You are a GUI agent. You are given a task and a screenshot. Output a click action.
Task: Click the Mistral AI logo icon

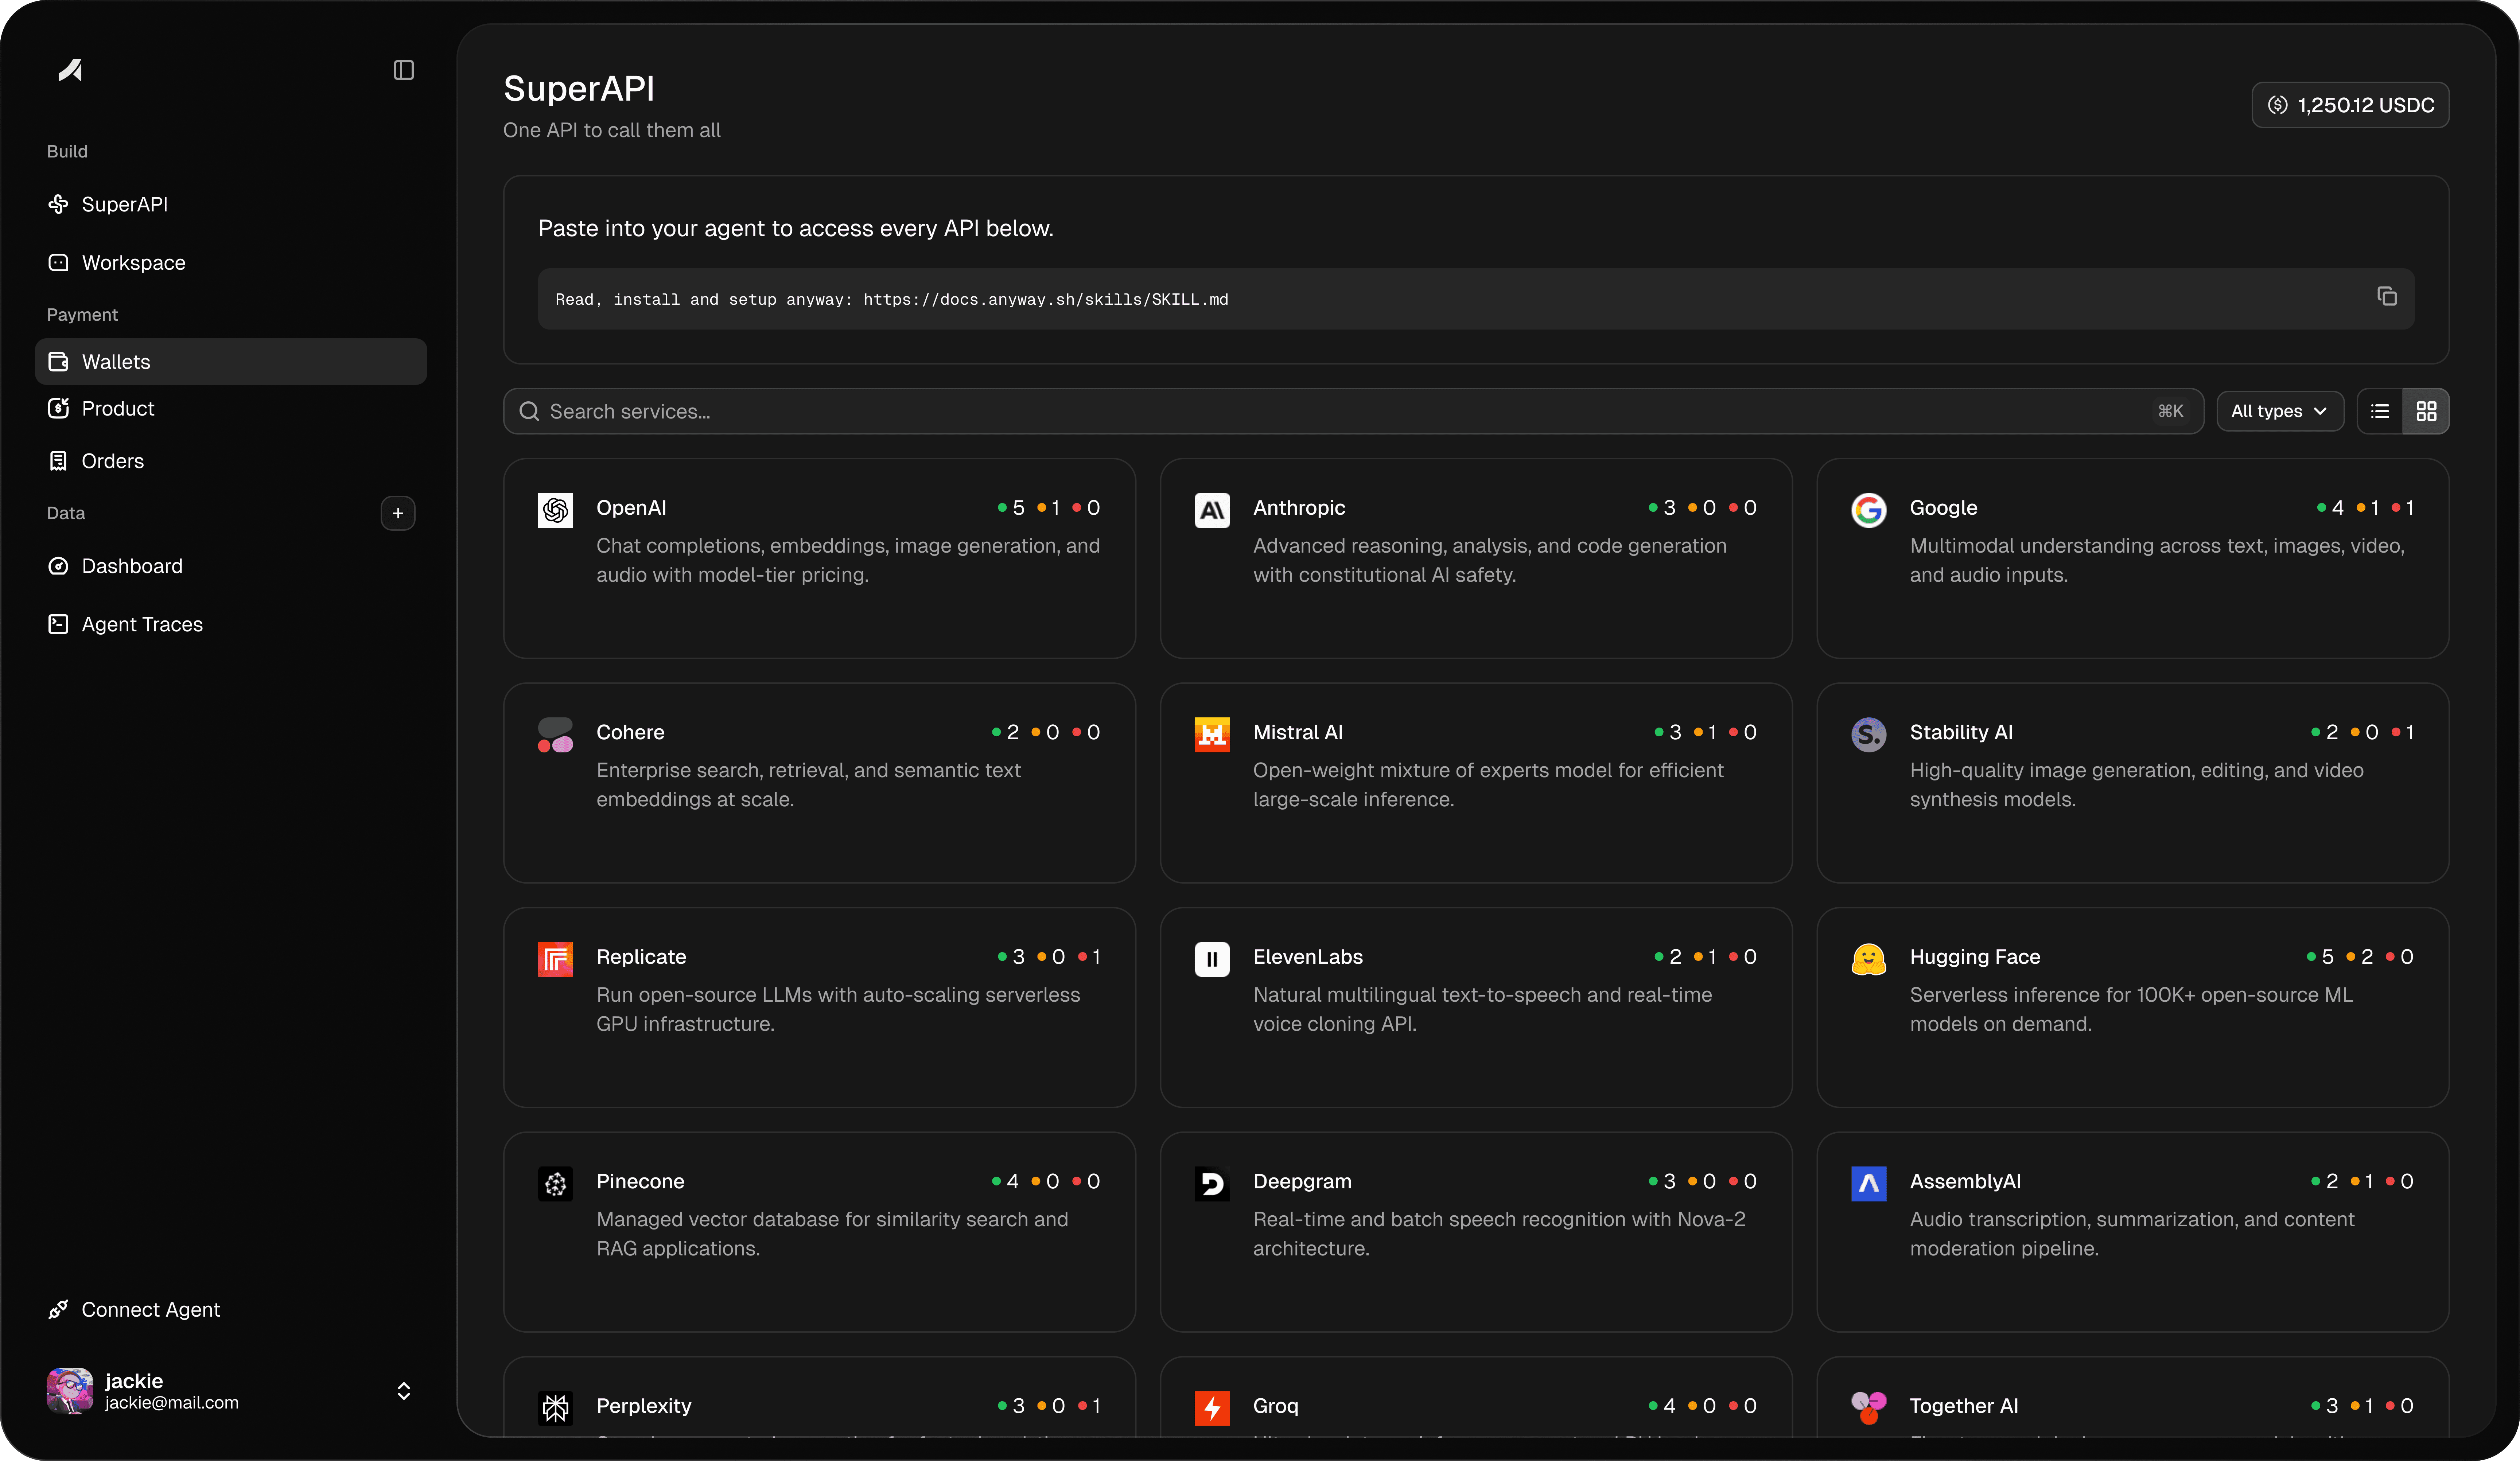[x=1212, y=735]
